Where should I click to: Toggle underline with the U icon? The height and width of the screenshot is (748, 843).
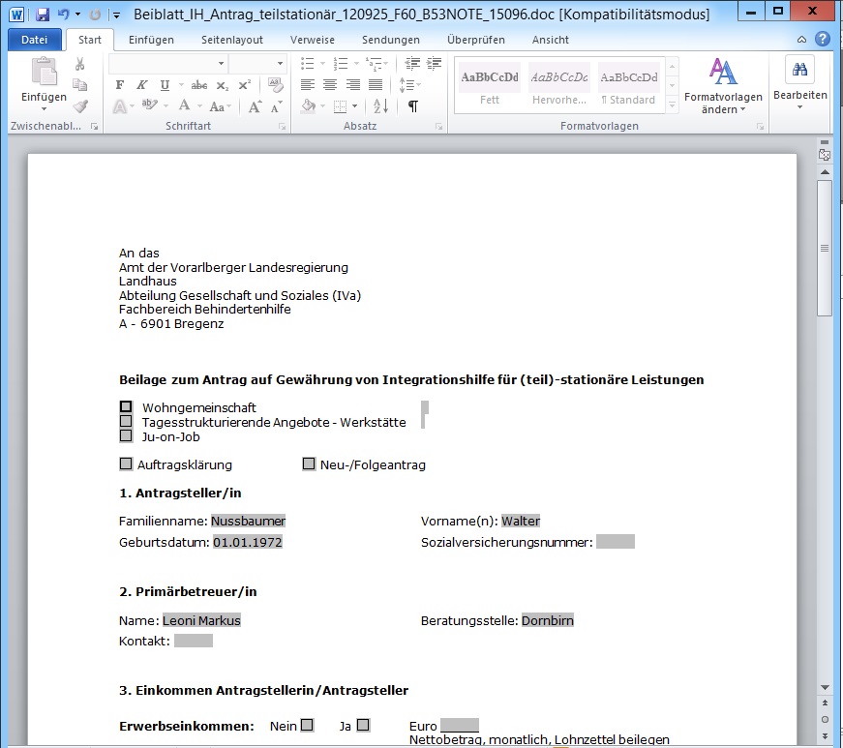tap(165, 85)
